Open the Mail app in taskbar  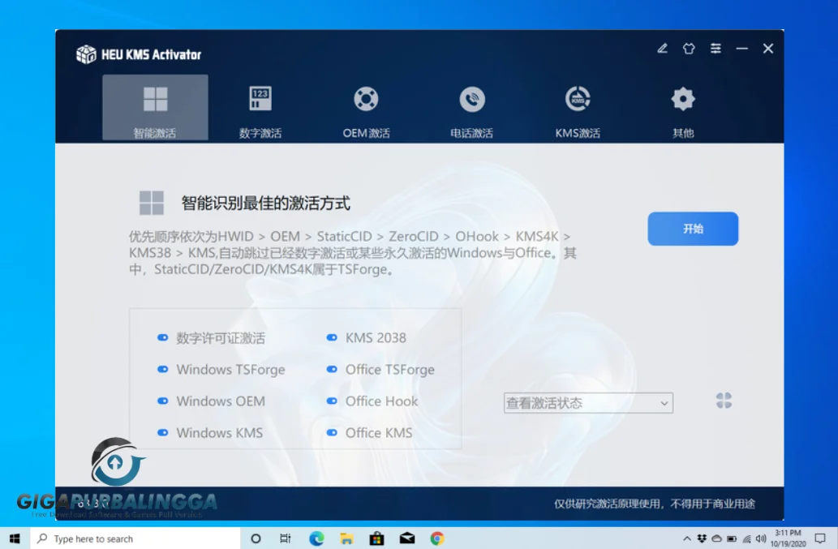click(407, 538)
